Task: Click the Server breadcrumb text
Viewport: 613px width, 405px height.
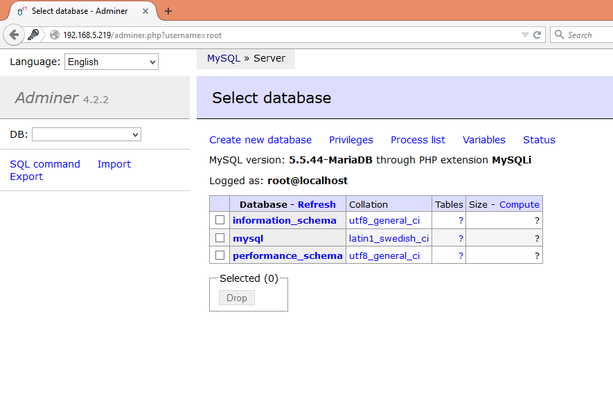Action: [269, 58]
